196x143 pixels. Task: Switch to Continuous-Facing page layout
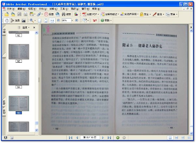[x=183, y=138]
